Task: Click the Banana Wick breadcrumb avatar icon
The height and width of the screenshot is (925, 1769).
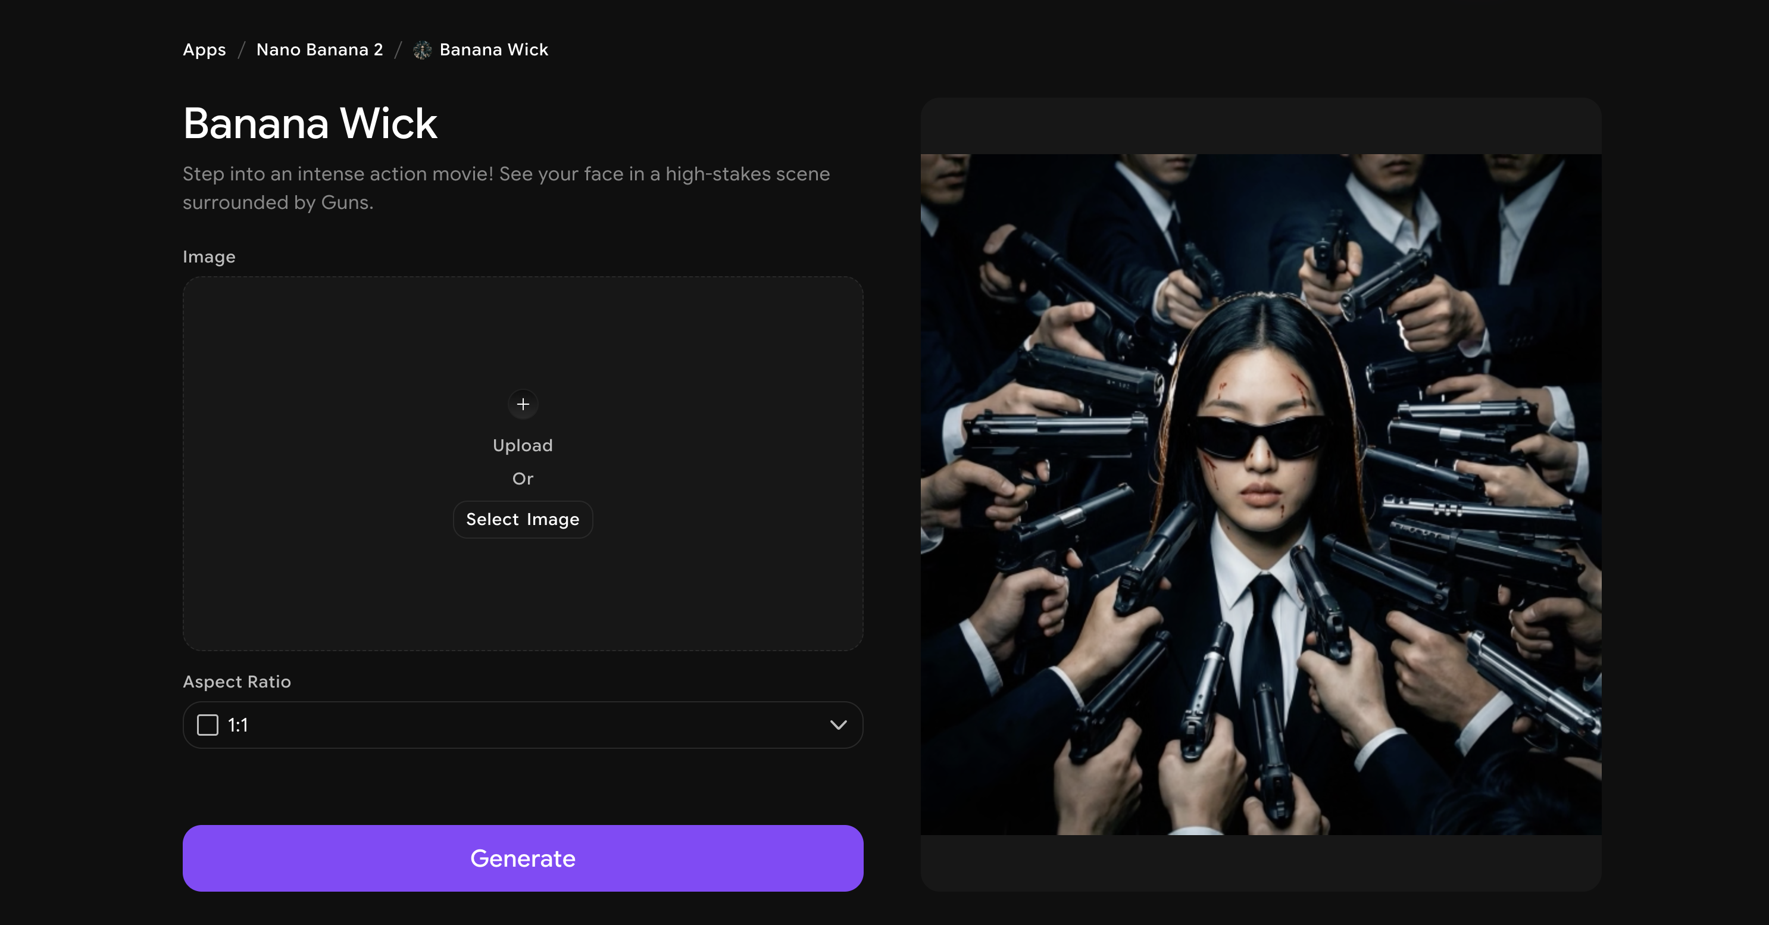Action: click(x=423, y=50)
